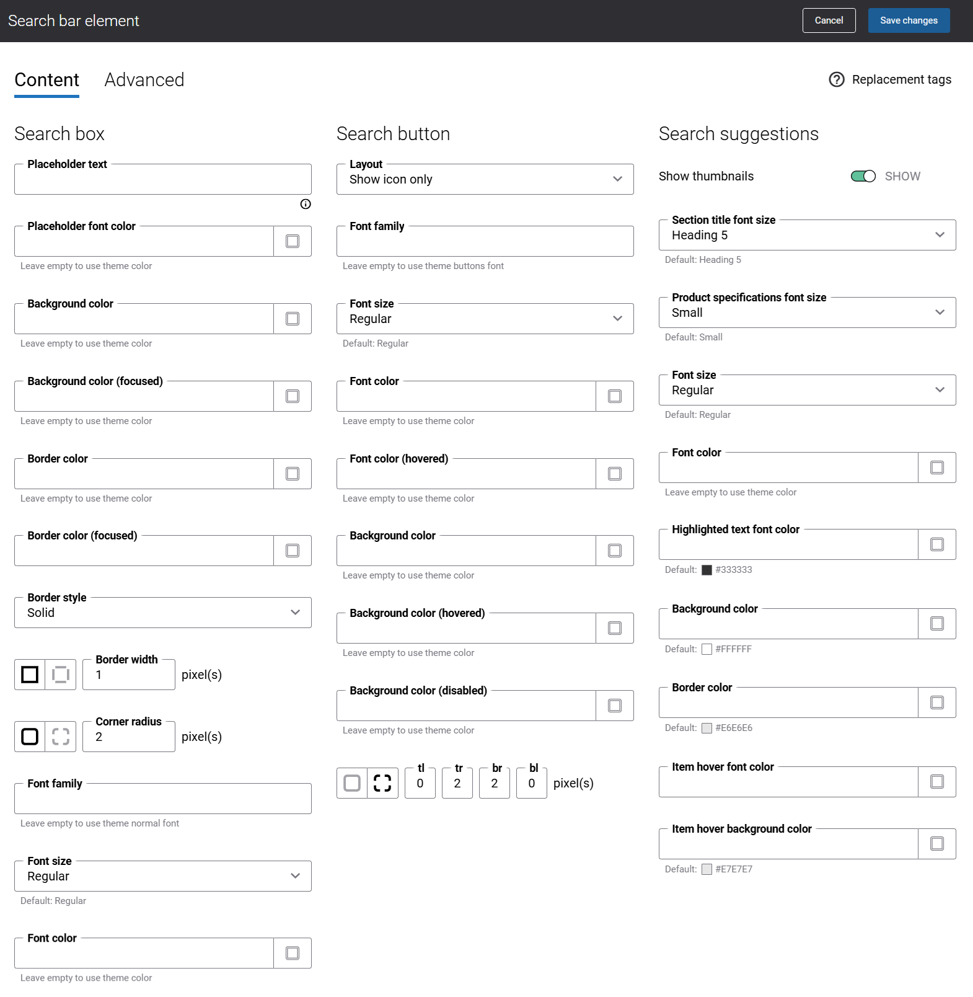Click the Replacement tags help icon

[837, 79]
